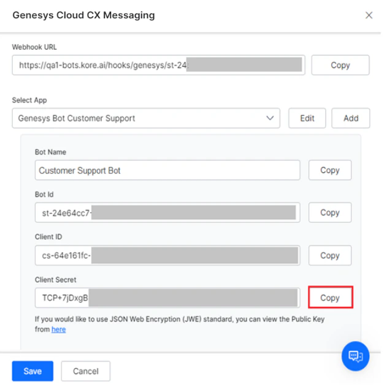Click the 'Genesys Cloud CX Messaging' title

(x=83, y=15)
